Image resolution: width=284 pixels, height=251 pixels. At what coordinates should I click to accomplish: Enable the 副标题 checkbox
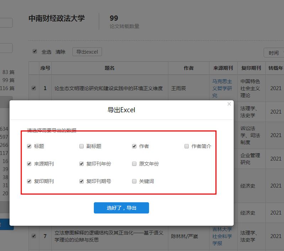coord(81,146)
